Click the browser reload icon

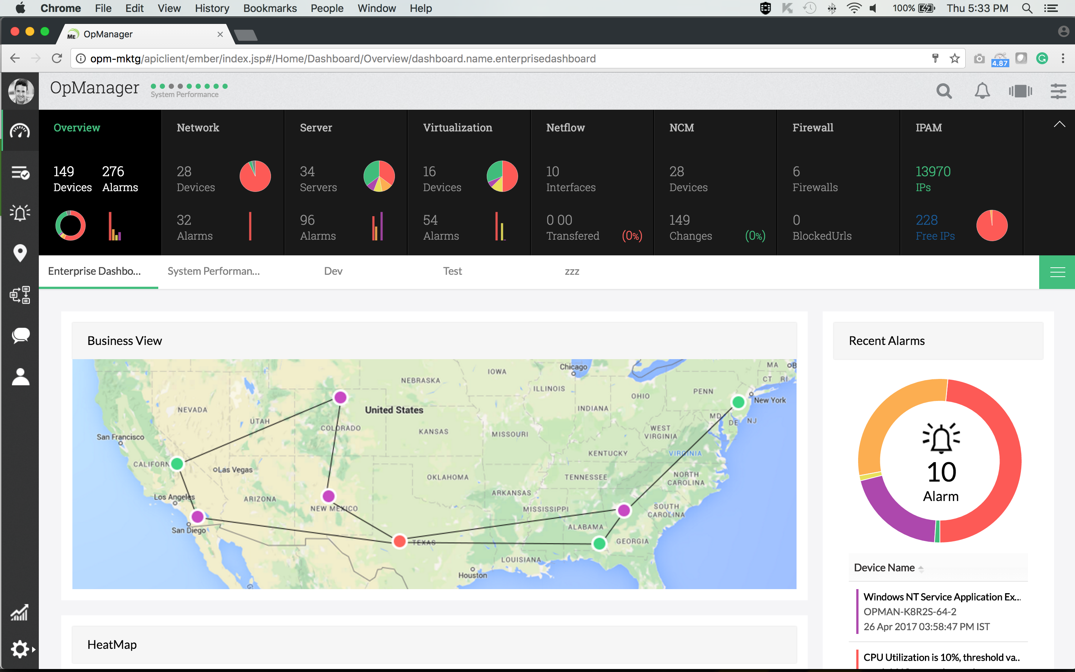[57, 58]
